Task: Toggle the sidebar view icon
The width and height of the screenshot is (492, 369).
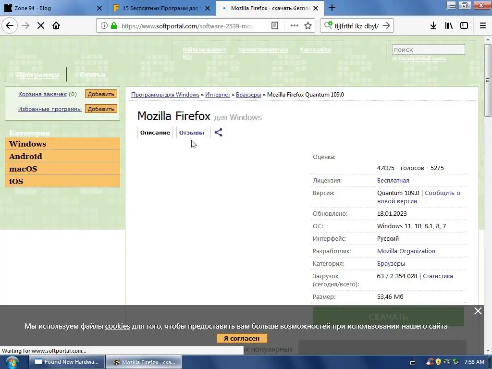Action: point(464,26)
